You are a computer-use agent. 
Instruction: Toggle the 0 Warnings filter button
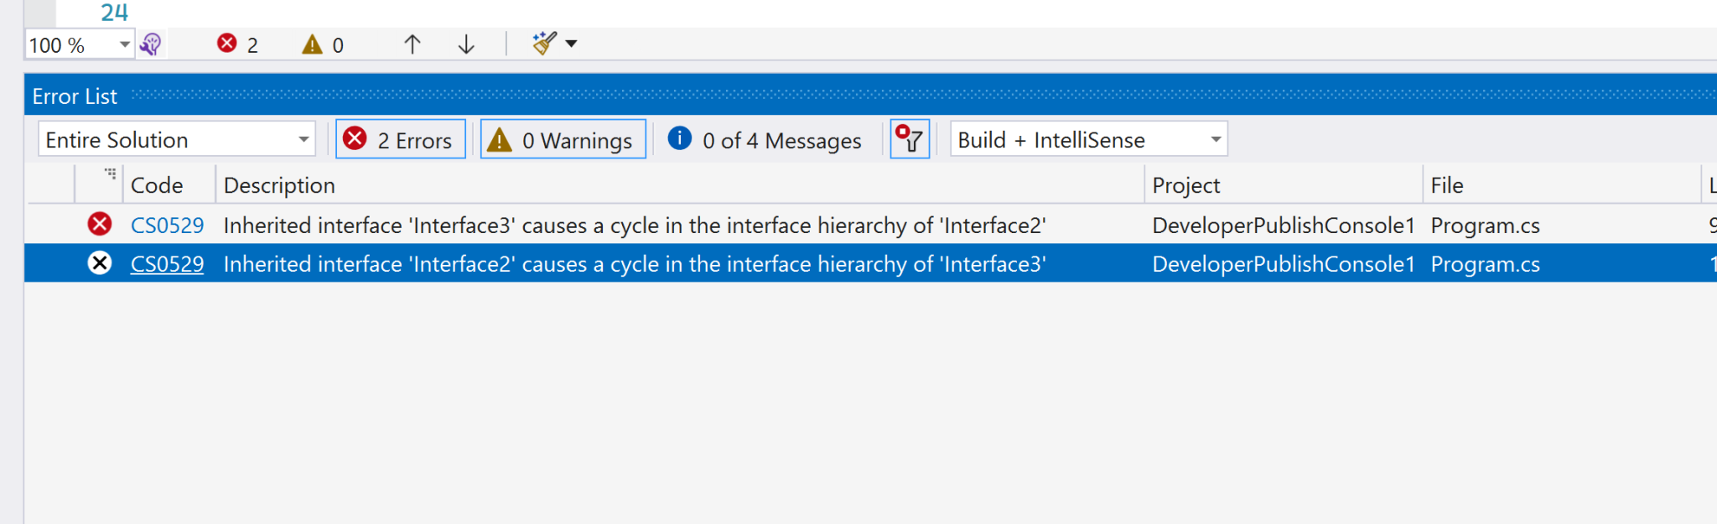pyautogui.click(x=562, y=139)
